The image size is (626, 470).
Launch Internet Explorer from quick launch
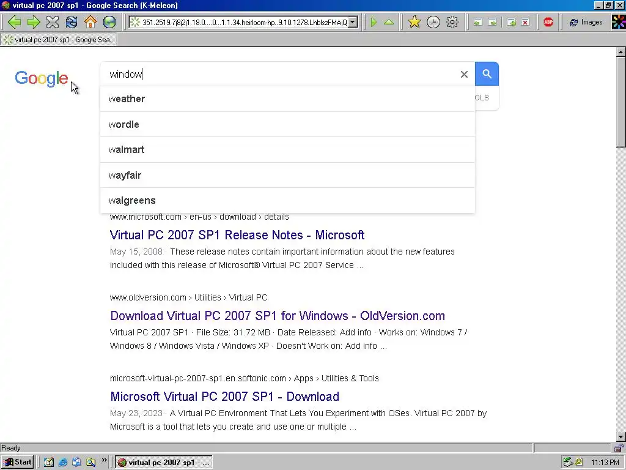click(63, 463)
